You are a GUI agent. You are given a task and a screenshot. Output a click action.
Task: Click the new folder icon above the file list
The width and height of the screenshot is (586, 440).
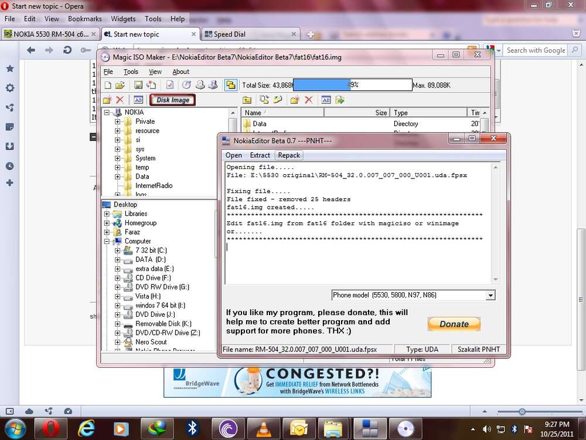click(295, 100)
